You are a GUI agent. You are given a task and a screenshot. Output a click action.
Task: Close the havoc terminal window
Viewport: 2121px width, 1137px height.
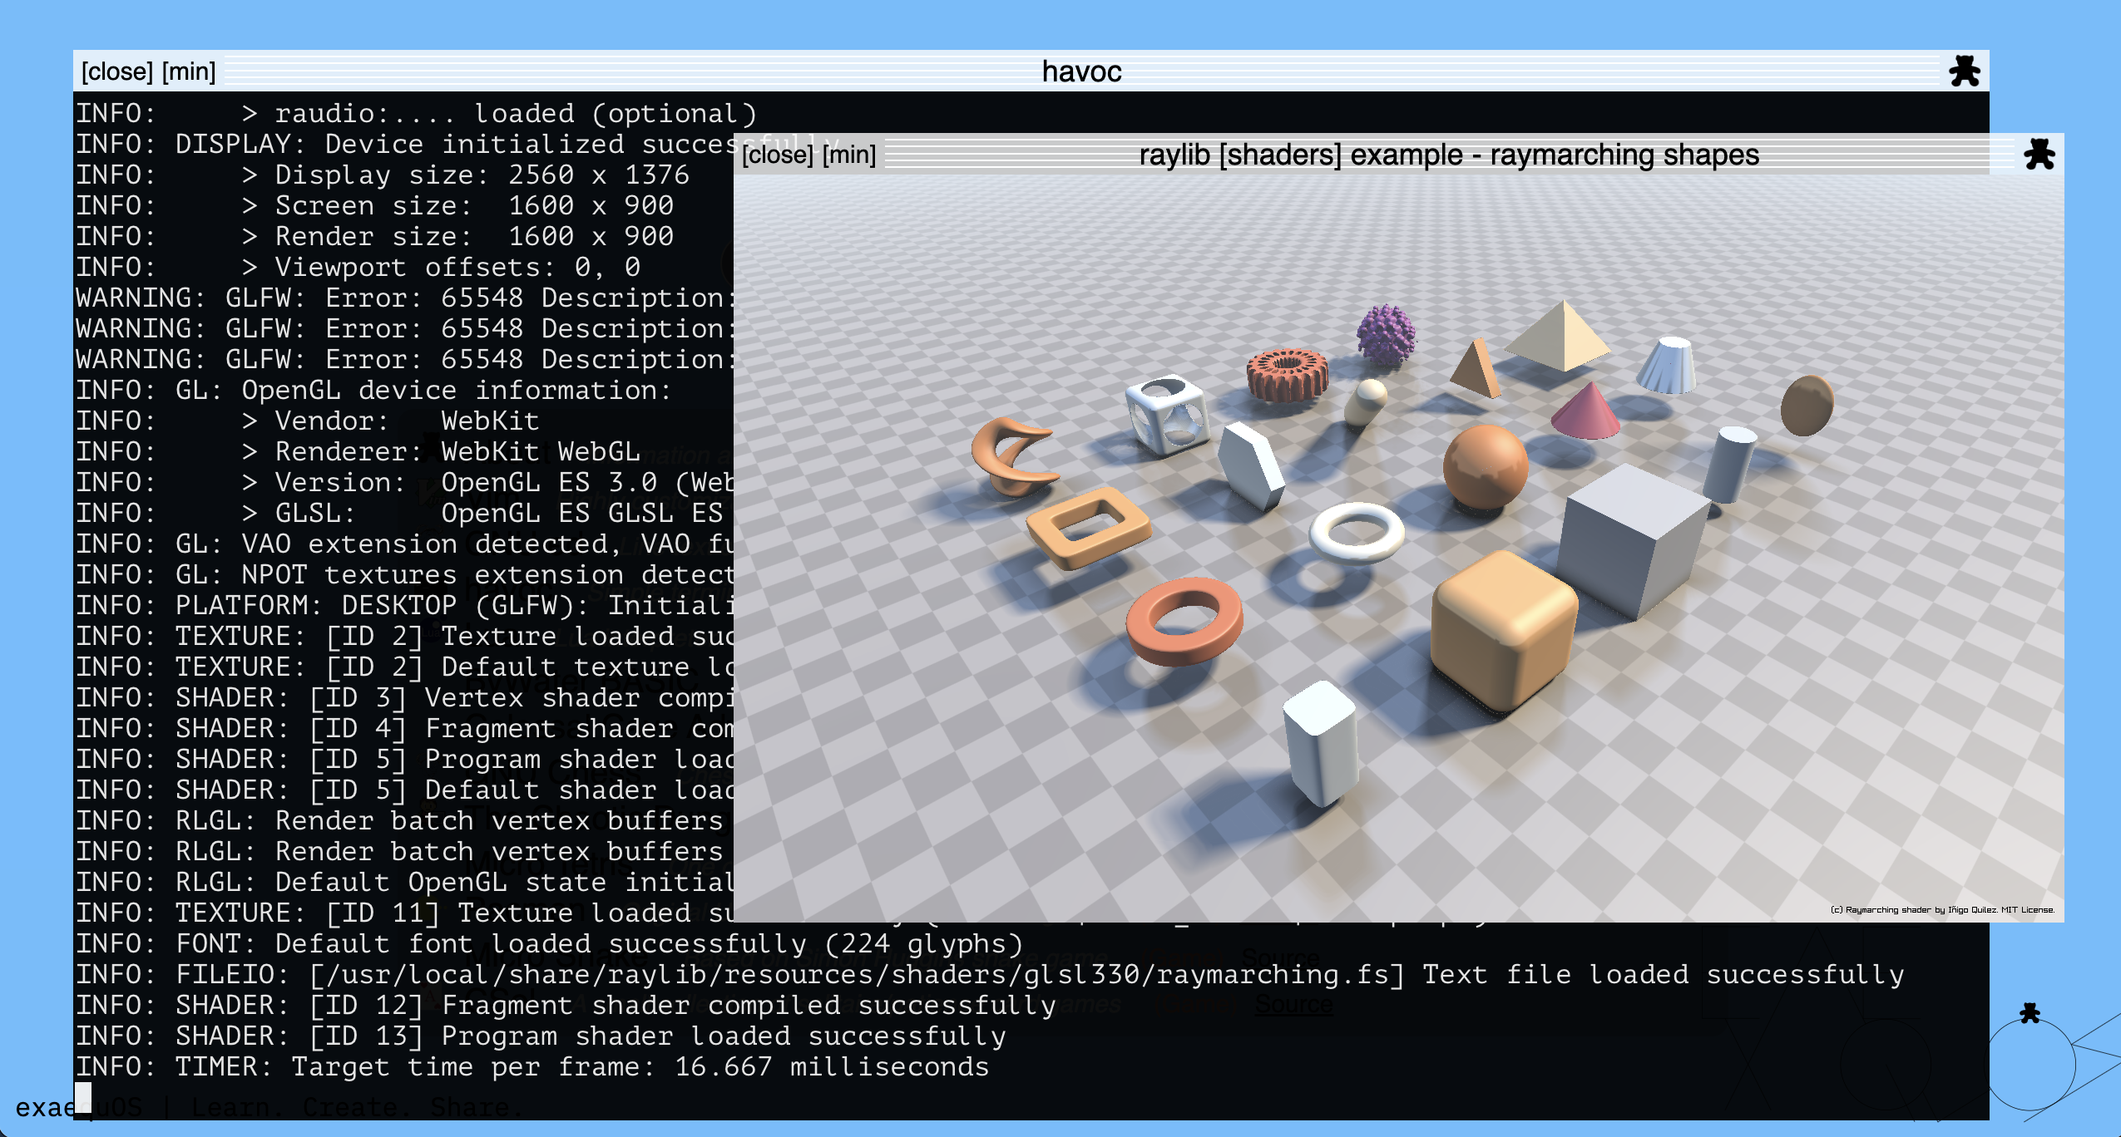(x=117, y=71)
